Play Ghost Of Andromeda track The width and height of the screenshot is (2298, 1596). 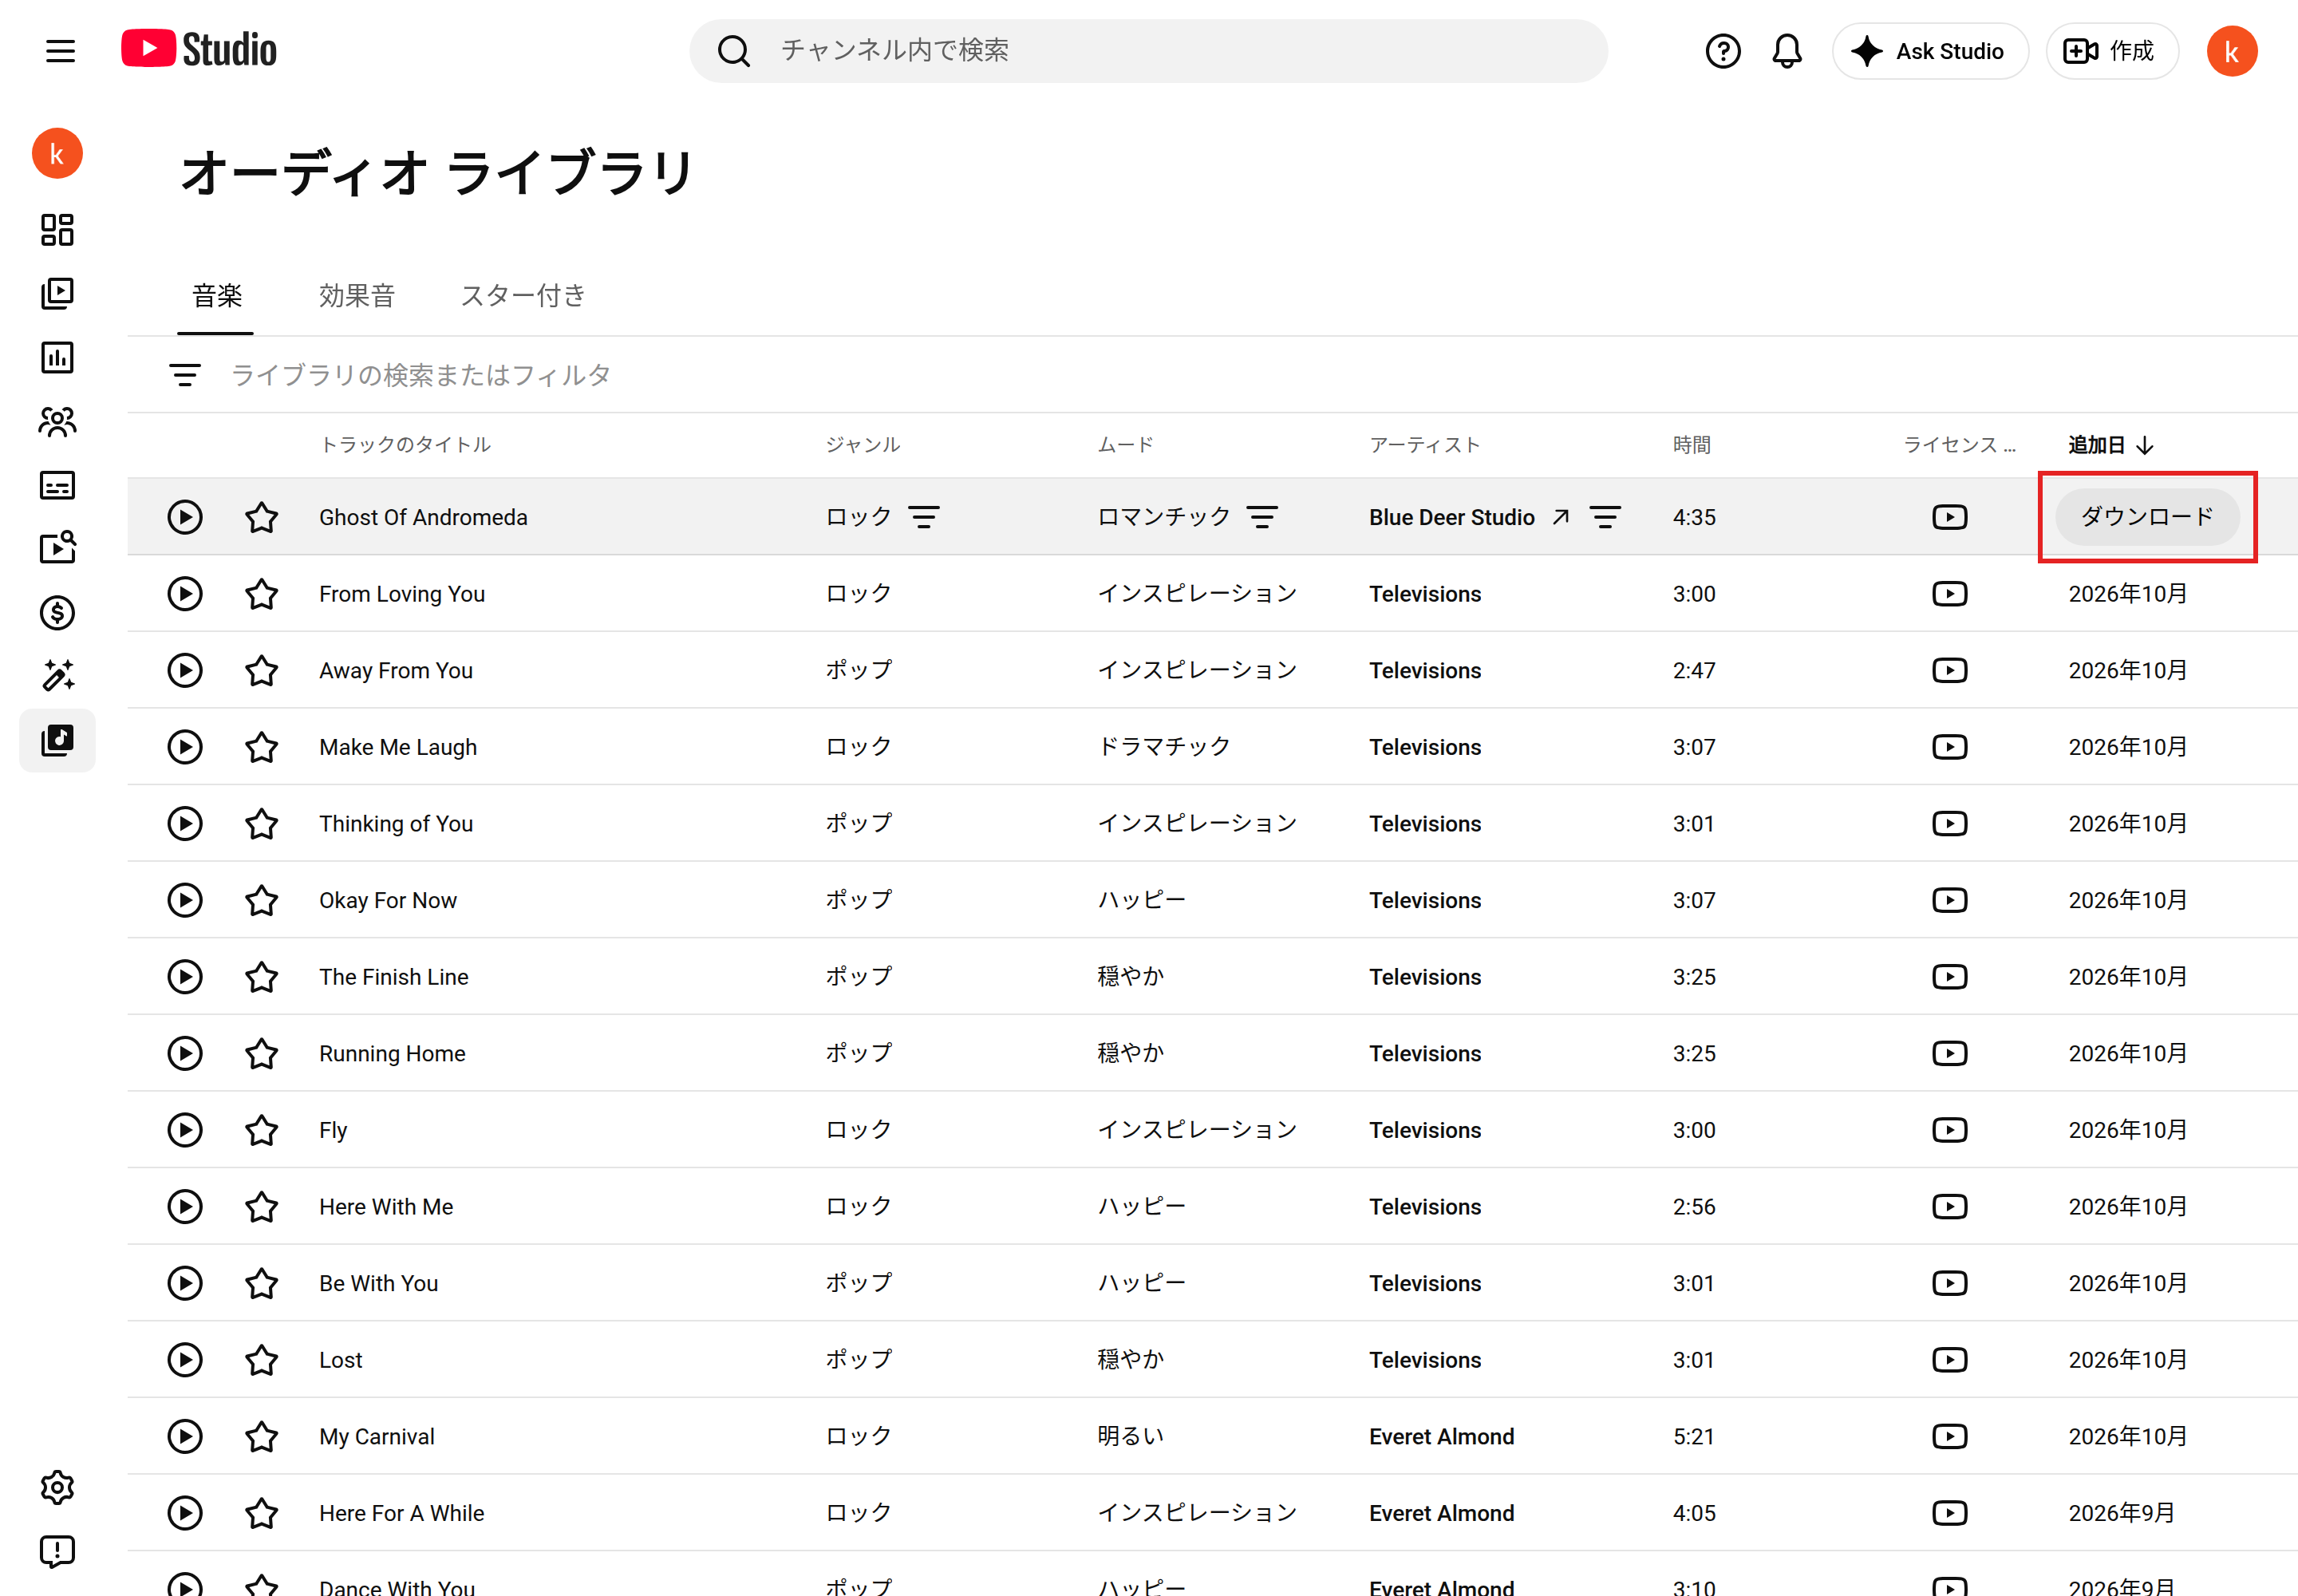[184, 517]
